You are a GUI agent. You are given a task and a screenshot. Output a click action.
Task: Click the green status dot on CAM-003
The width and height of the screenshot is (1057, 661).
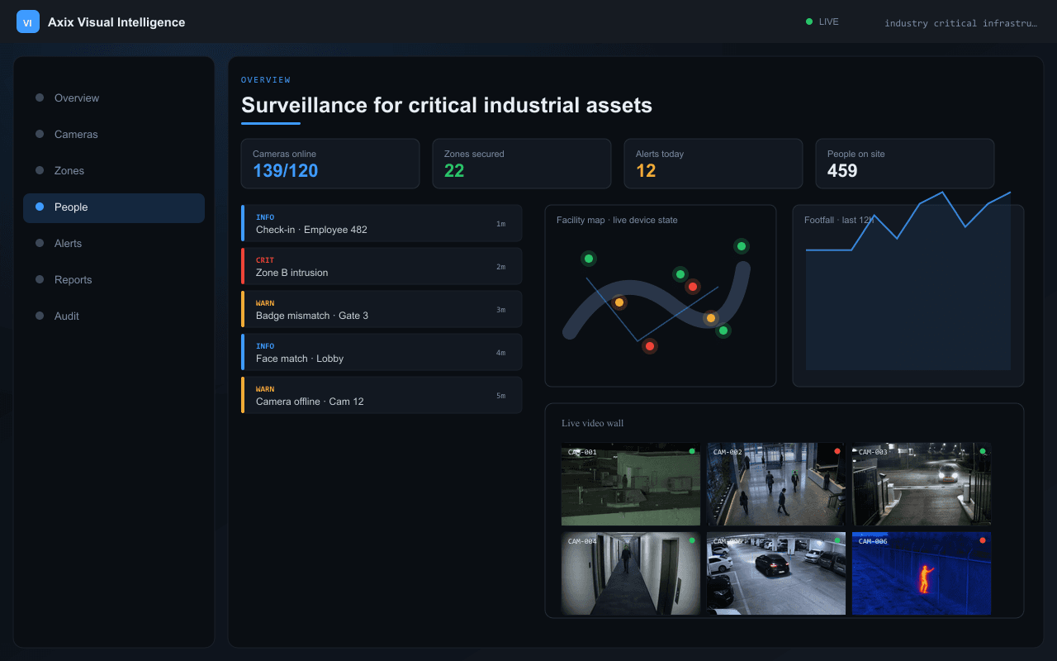click(983, 451)
